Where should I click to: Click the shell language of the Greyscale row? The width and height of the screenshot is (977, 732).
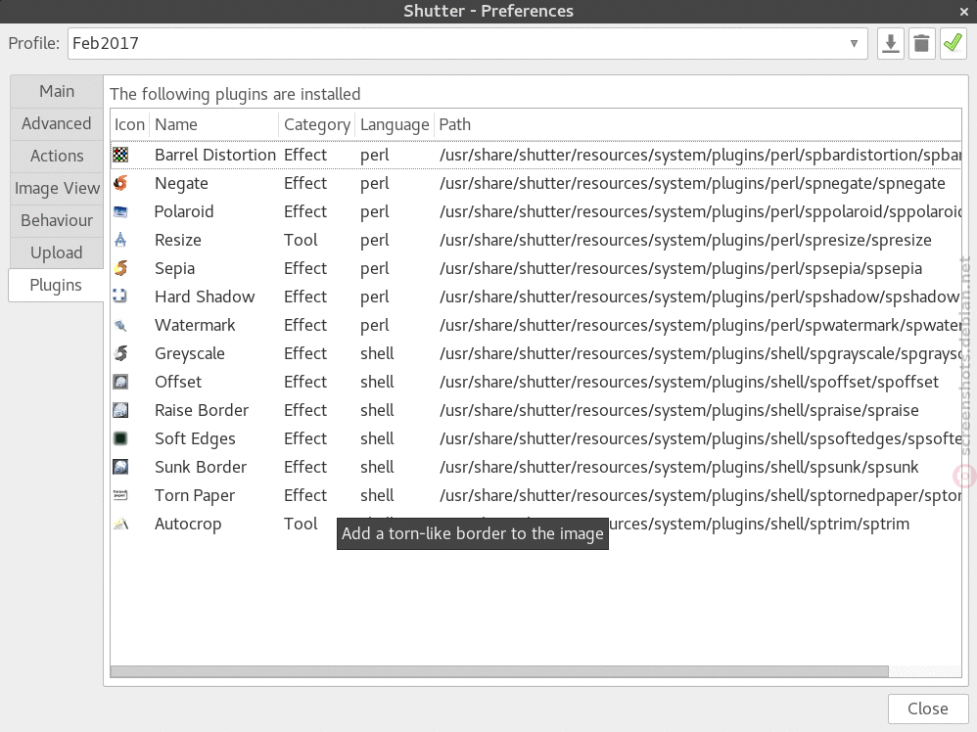click(377, 353)
